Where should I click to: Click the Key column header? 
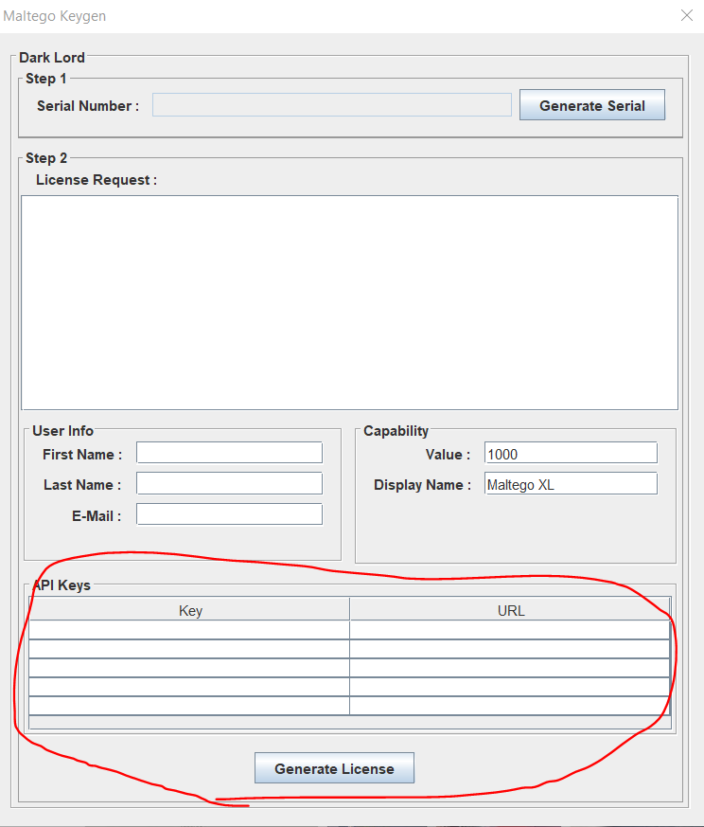[189, 610]
